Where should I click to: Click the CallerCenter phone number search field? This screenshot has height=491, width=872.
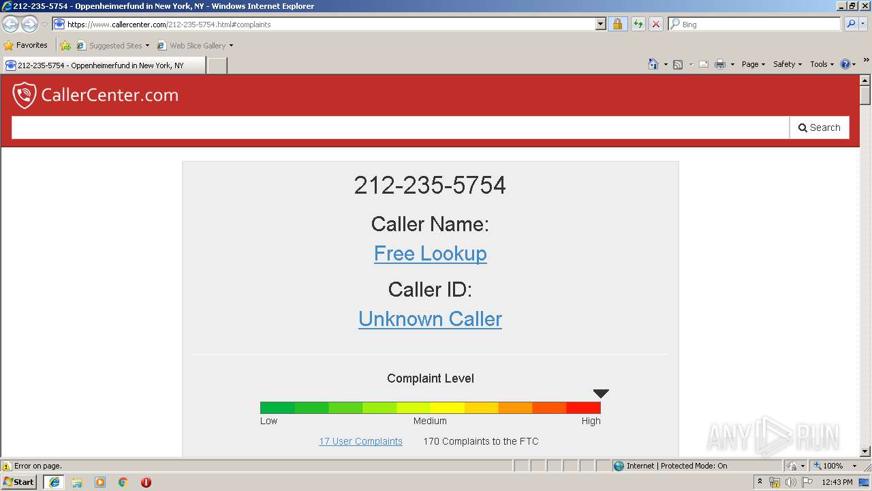click(401, 128)
